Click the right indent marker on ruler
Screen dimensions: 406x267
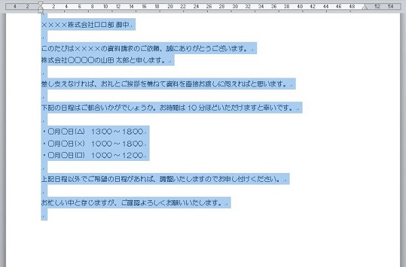[365, 8]
